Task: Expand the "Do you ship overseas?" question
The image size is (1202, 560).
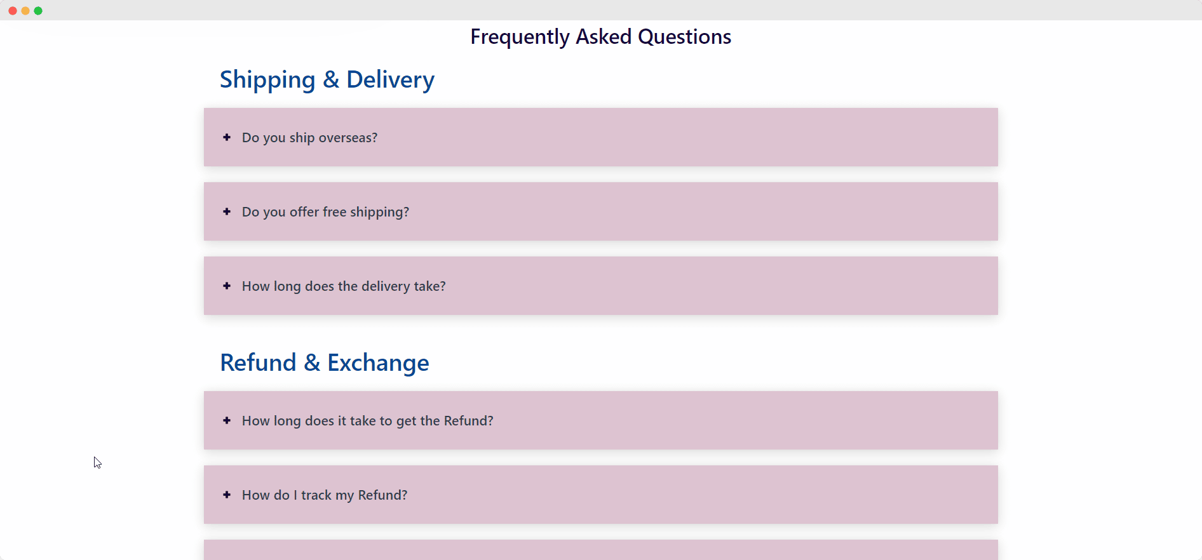Action: [x=309, y=137]
